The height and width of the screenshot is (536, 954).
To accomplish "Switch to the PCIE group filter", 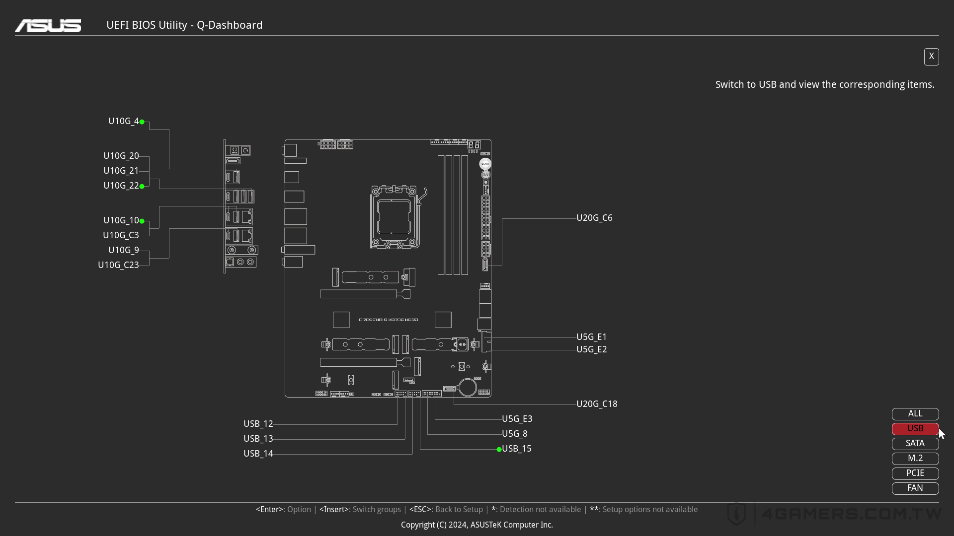I will pos(915,473).
